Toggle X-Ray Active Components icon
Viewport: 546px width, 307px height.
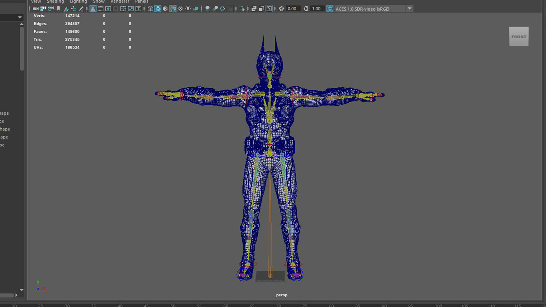click(261, 9)
